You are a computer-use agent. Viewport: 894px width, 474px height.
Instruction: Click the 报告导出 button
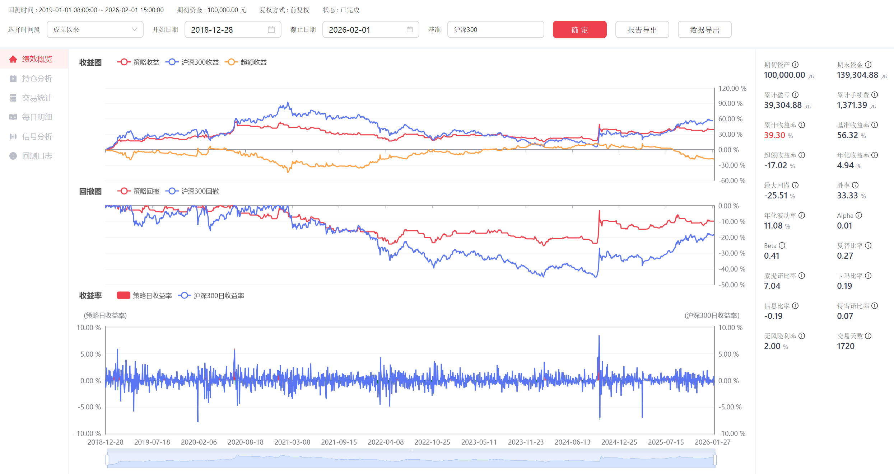pyautogui.click(x=642, y=30)
